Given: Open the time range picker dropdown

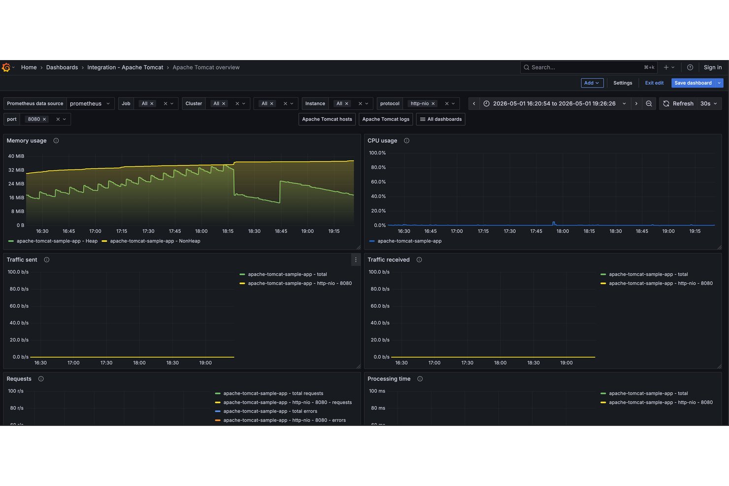Looking at the screenshot, I should 555,103.
